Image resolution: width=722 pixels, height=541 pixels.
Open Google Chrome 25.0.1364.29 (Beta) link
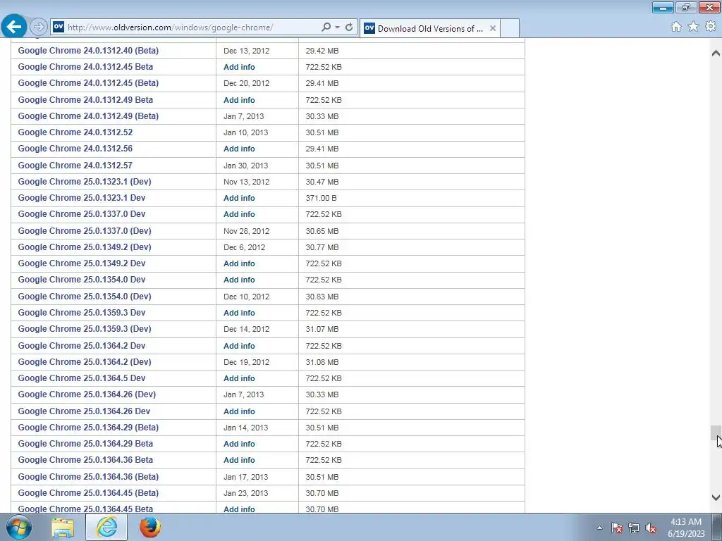(88, 428)
